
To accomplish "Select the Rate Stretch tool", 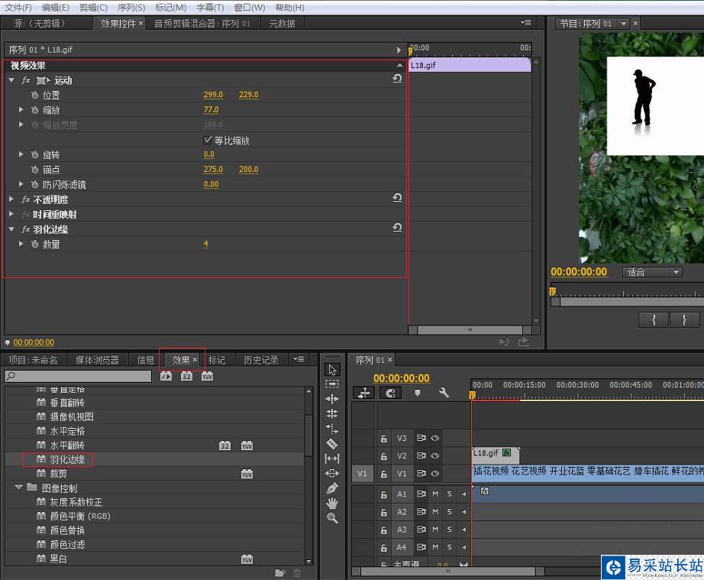I will (332, 429).
